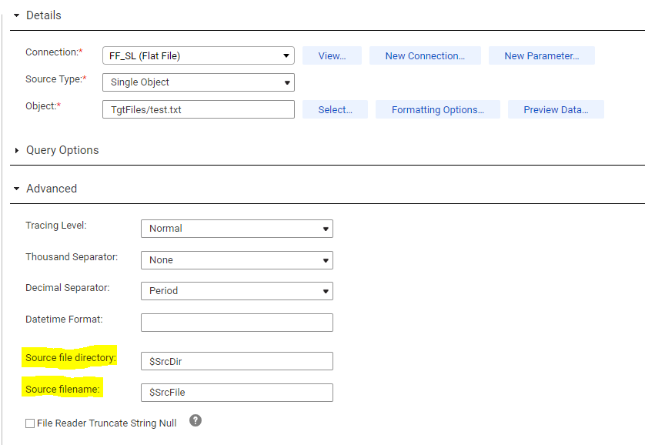The height and width of the screenshot is (445, 645).
Task: Click the Source file directory field $SrcDir
Action: coord(237,361)
